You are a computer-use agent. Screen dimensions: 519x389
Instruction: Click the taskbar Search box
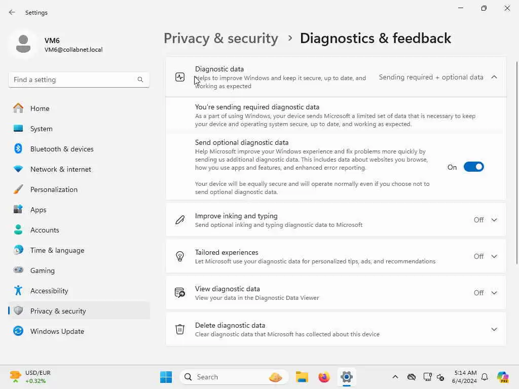click(x=234, y=377)
